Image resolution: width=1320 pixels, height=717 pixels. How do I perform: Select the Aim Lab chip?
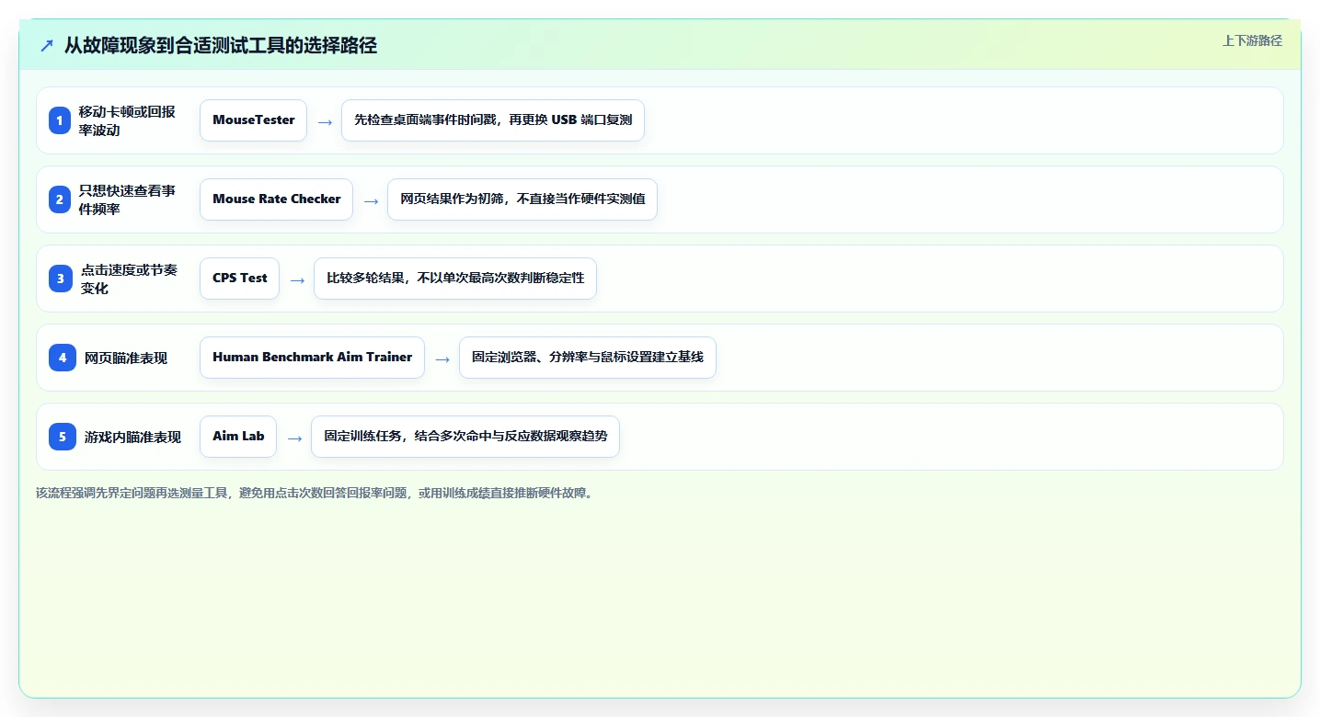point(238,437)
